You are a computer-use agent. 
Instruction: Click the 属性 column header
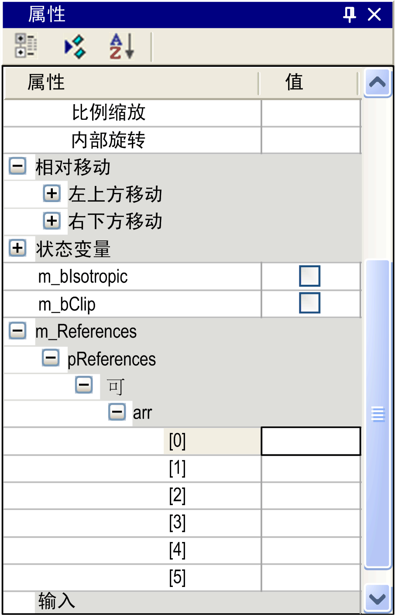coord(131,82)
